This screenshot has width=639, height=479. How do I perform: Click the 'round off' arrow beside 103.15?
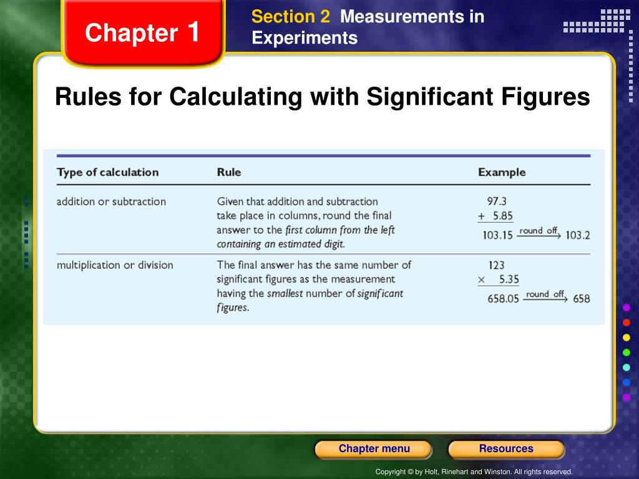tap(539, 232)
